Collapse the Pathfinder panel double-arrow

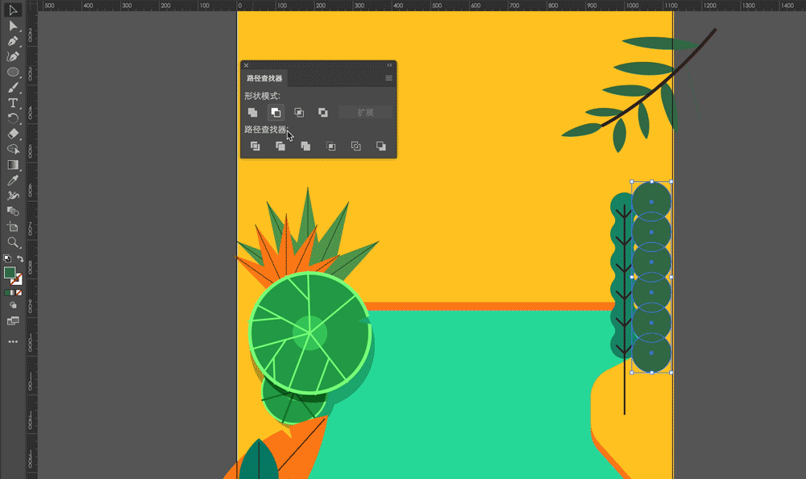[389, 65]
